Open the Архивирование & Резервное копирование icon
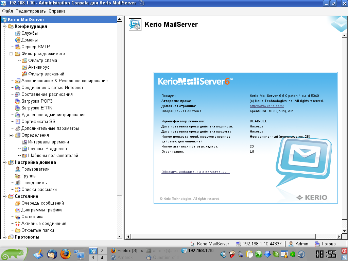 [18, 81]
